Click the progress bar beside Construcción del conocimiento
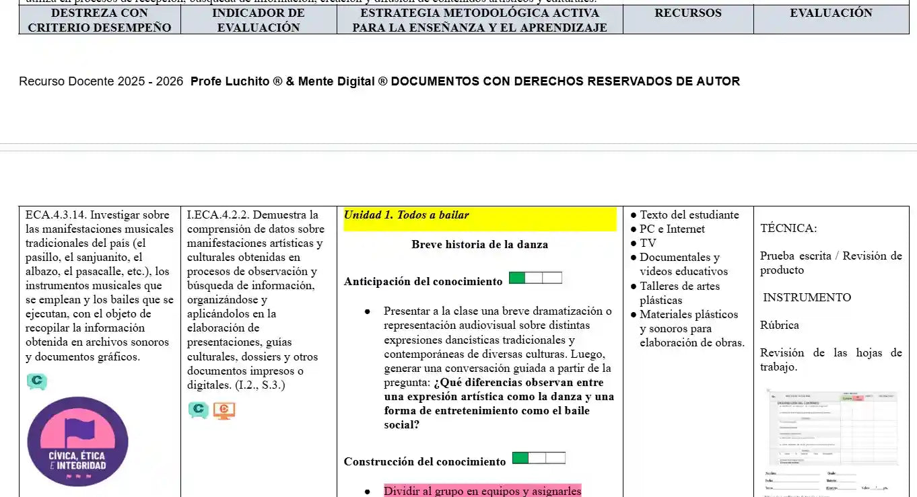The image size is (917, 497). pos(539,459)
